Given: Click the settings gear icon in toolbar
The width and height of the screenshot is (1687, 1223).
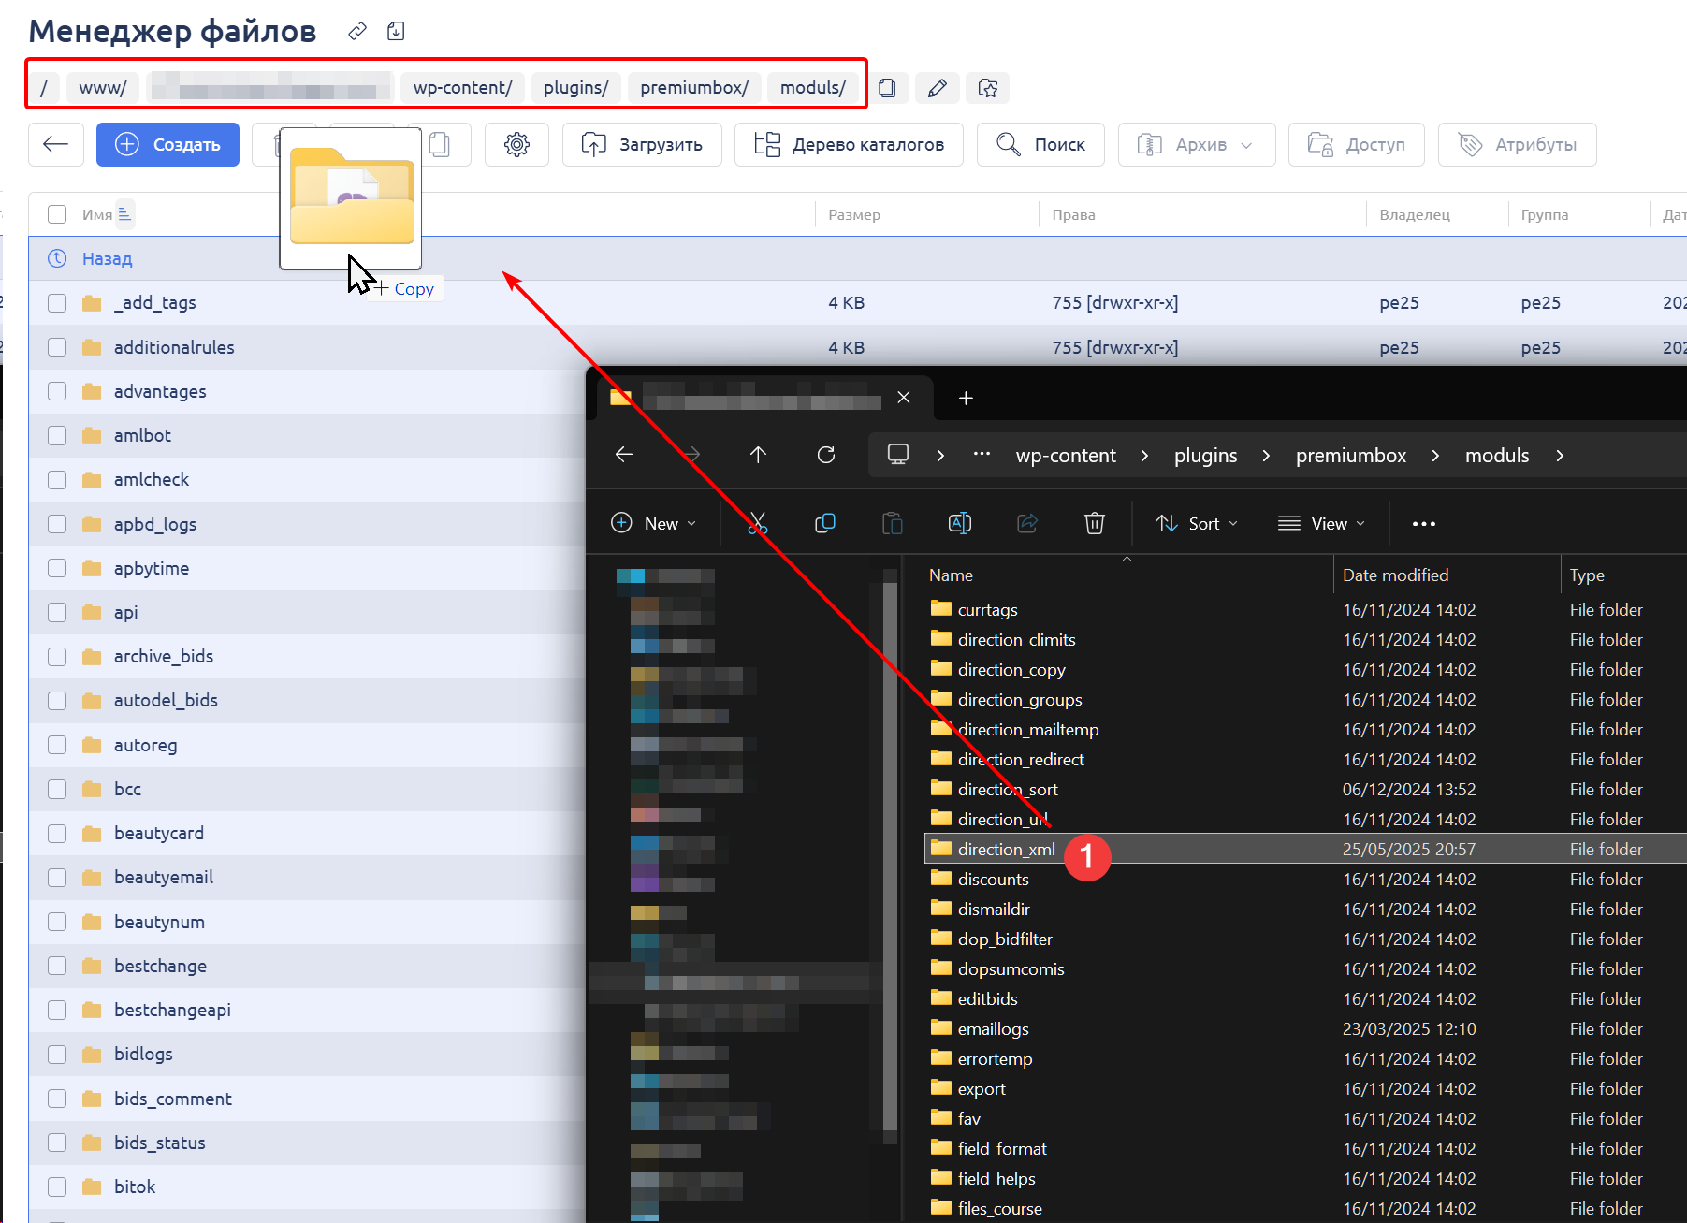Looking at the screenshot, I should [516, 145].
